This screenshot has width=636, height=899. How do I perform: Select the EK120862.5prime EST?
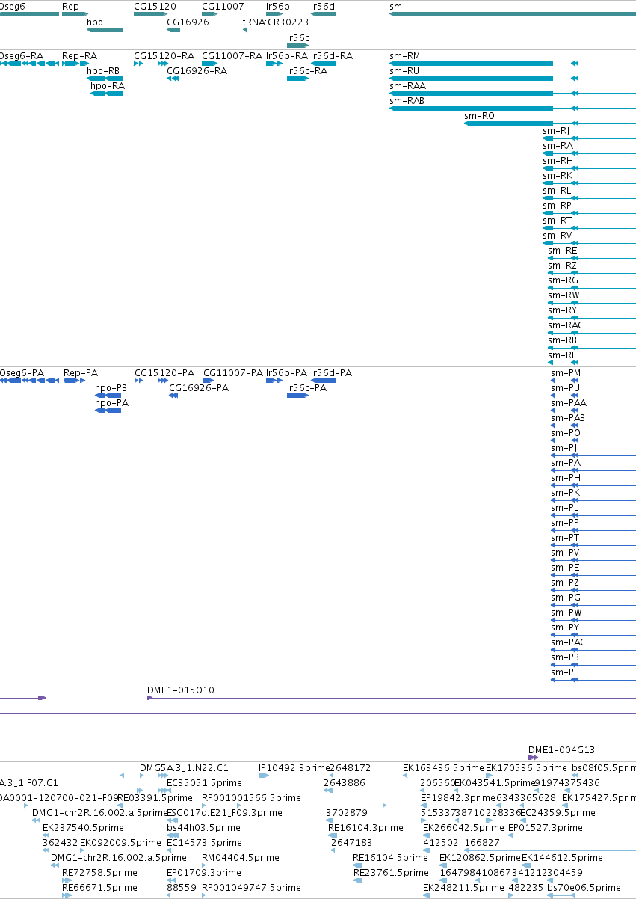point(443,865)
